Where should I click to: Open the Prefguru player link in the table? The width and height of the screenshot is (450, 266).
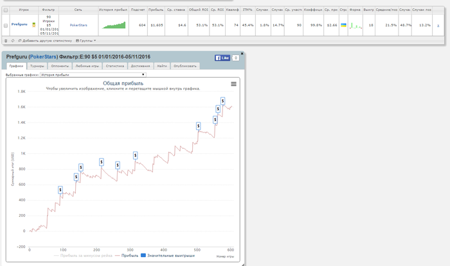tap(19, 24)
